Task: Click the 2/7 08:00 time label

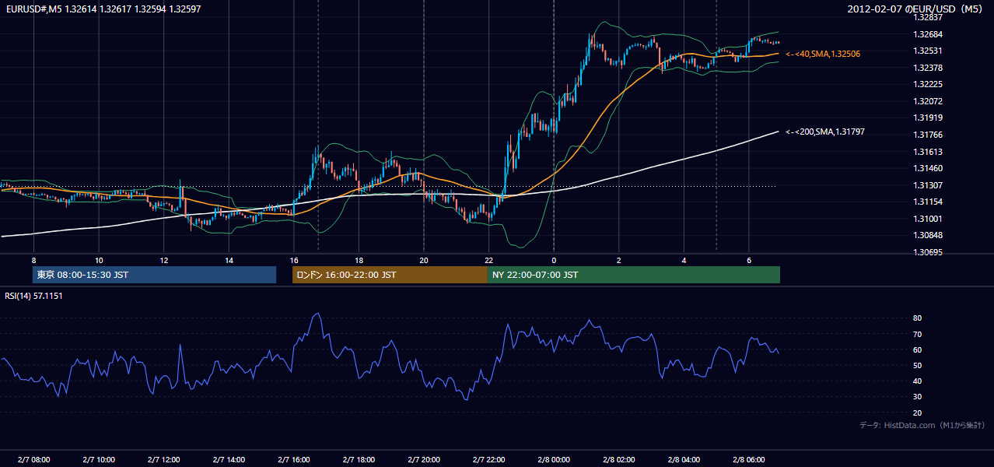Action: tap(33, 460)
